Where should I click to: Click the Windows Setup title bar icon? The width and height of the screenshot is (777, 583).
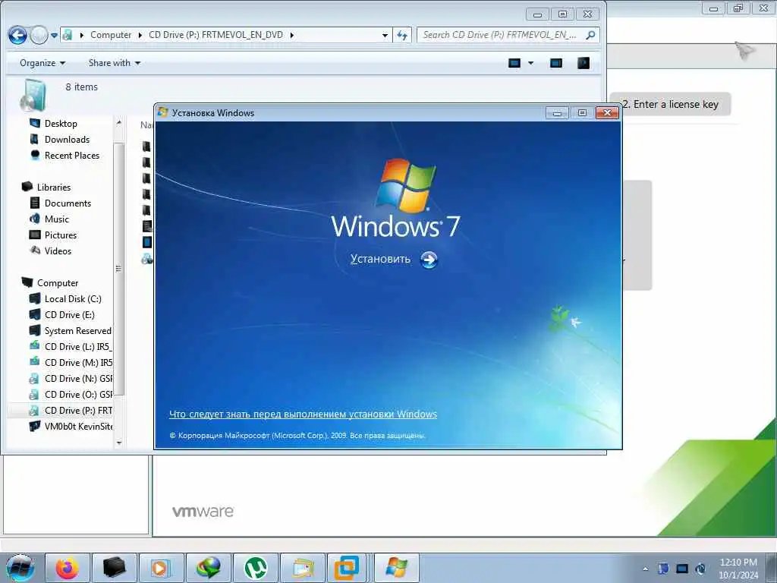pos(162,112)
